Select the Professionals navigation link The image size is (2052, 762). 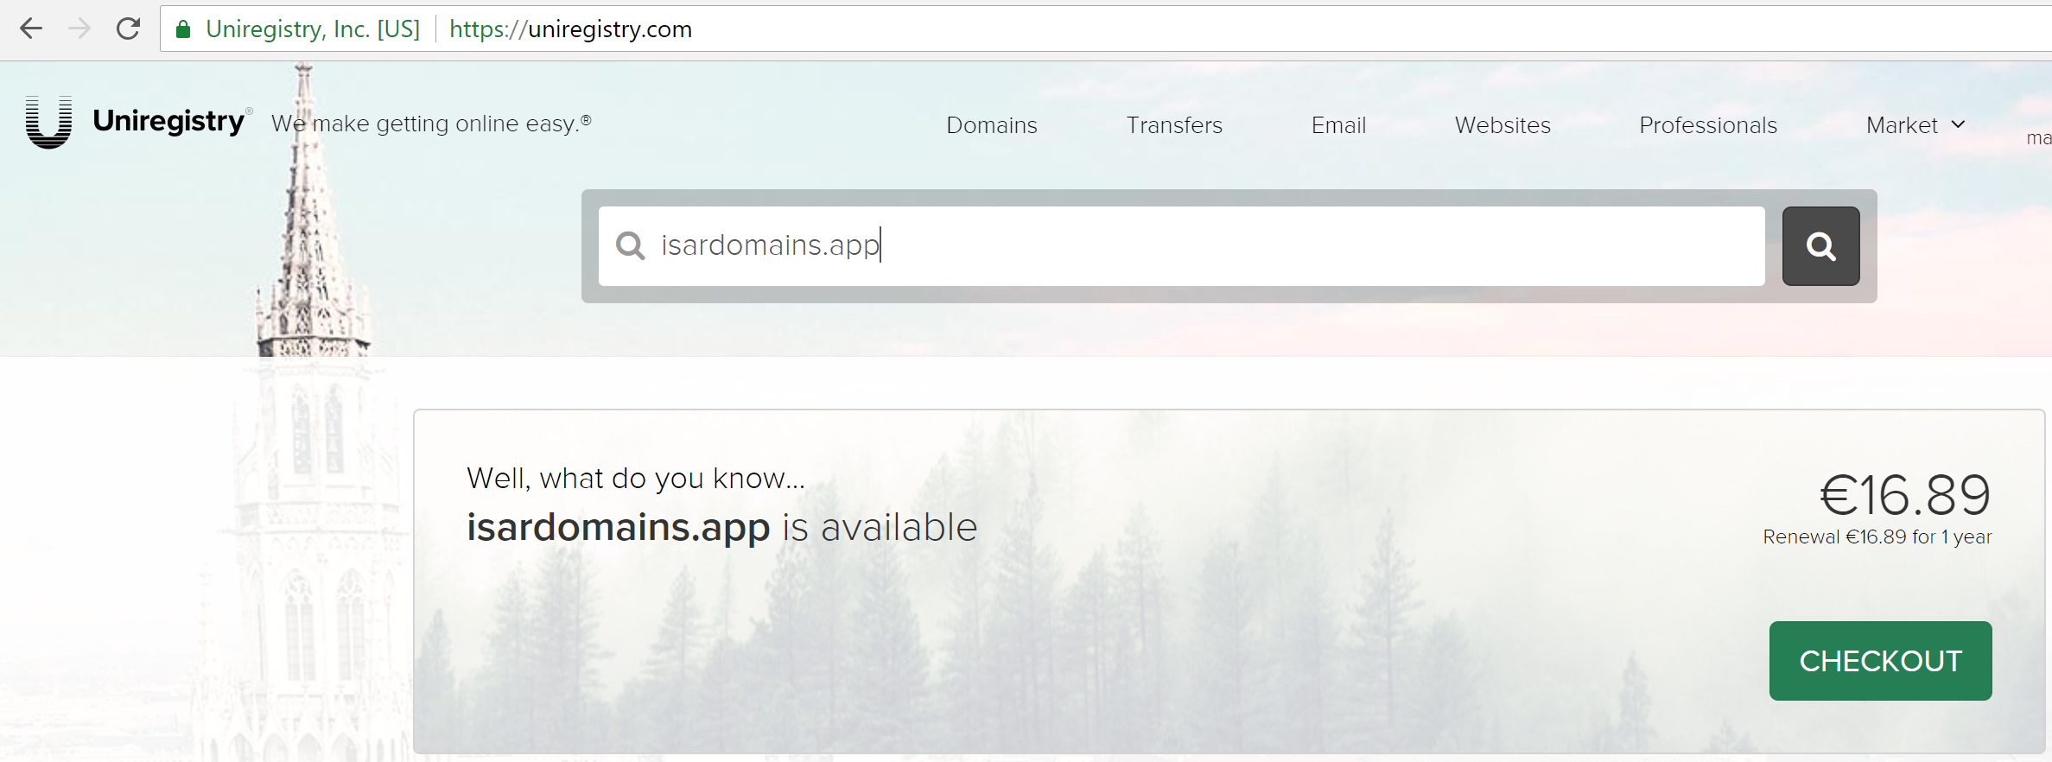pos(1708,125)
